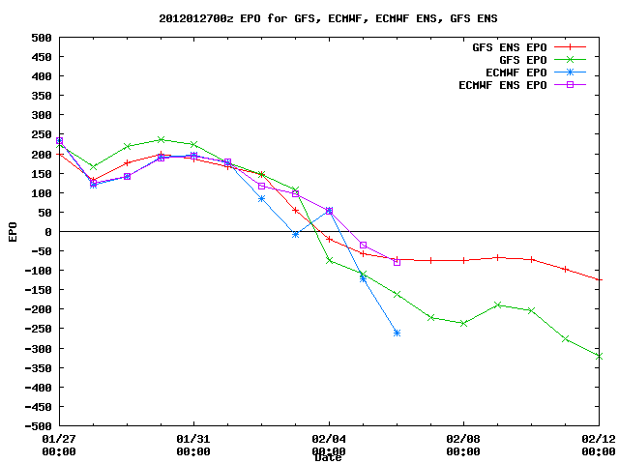
Task: Click the final green GFS EPO marker near -320
Action: tap(599, 357)
